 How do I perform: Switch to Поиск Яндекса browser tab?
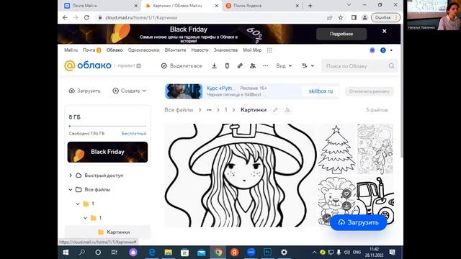(261, 6)
